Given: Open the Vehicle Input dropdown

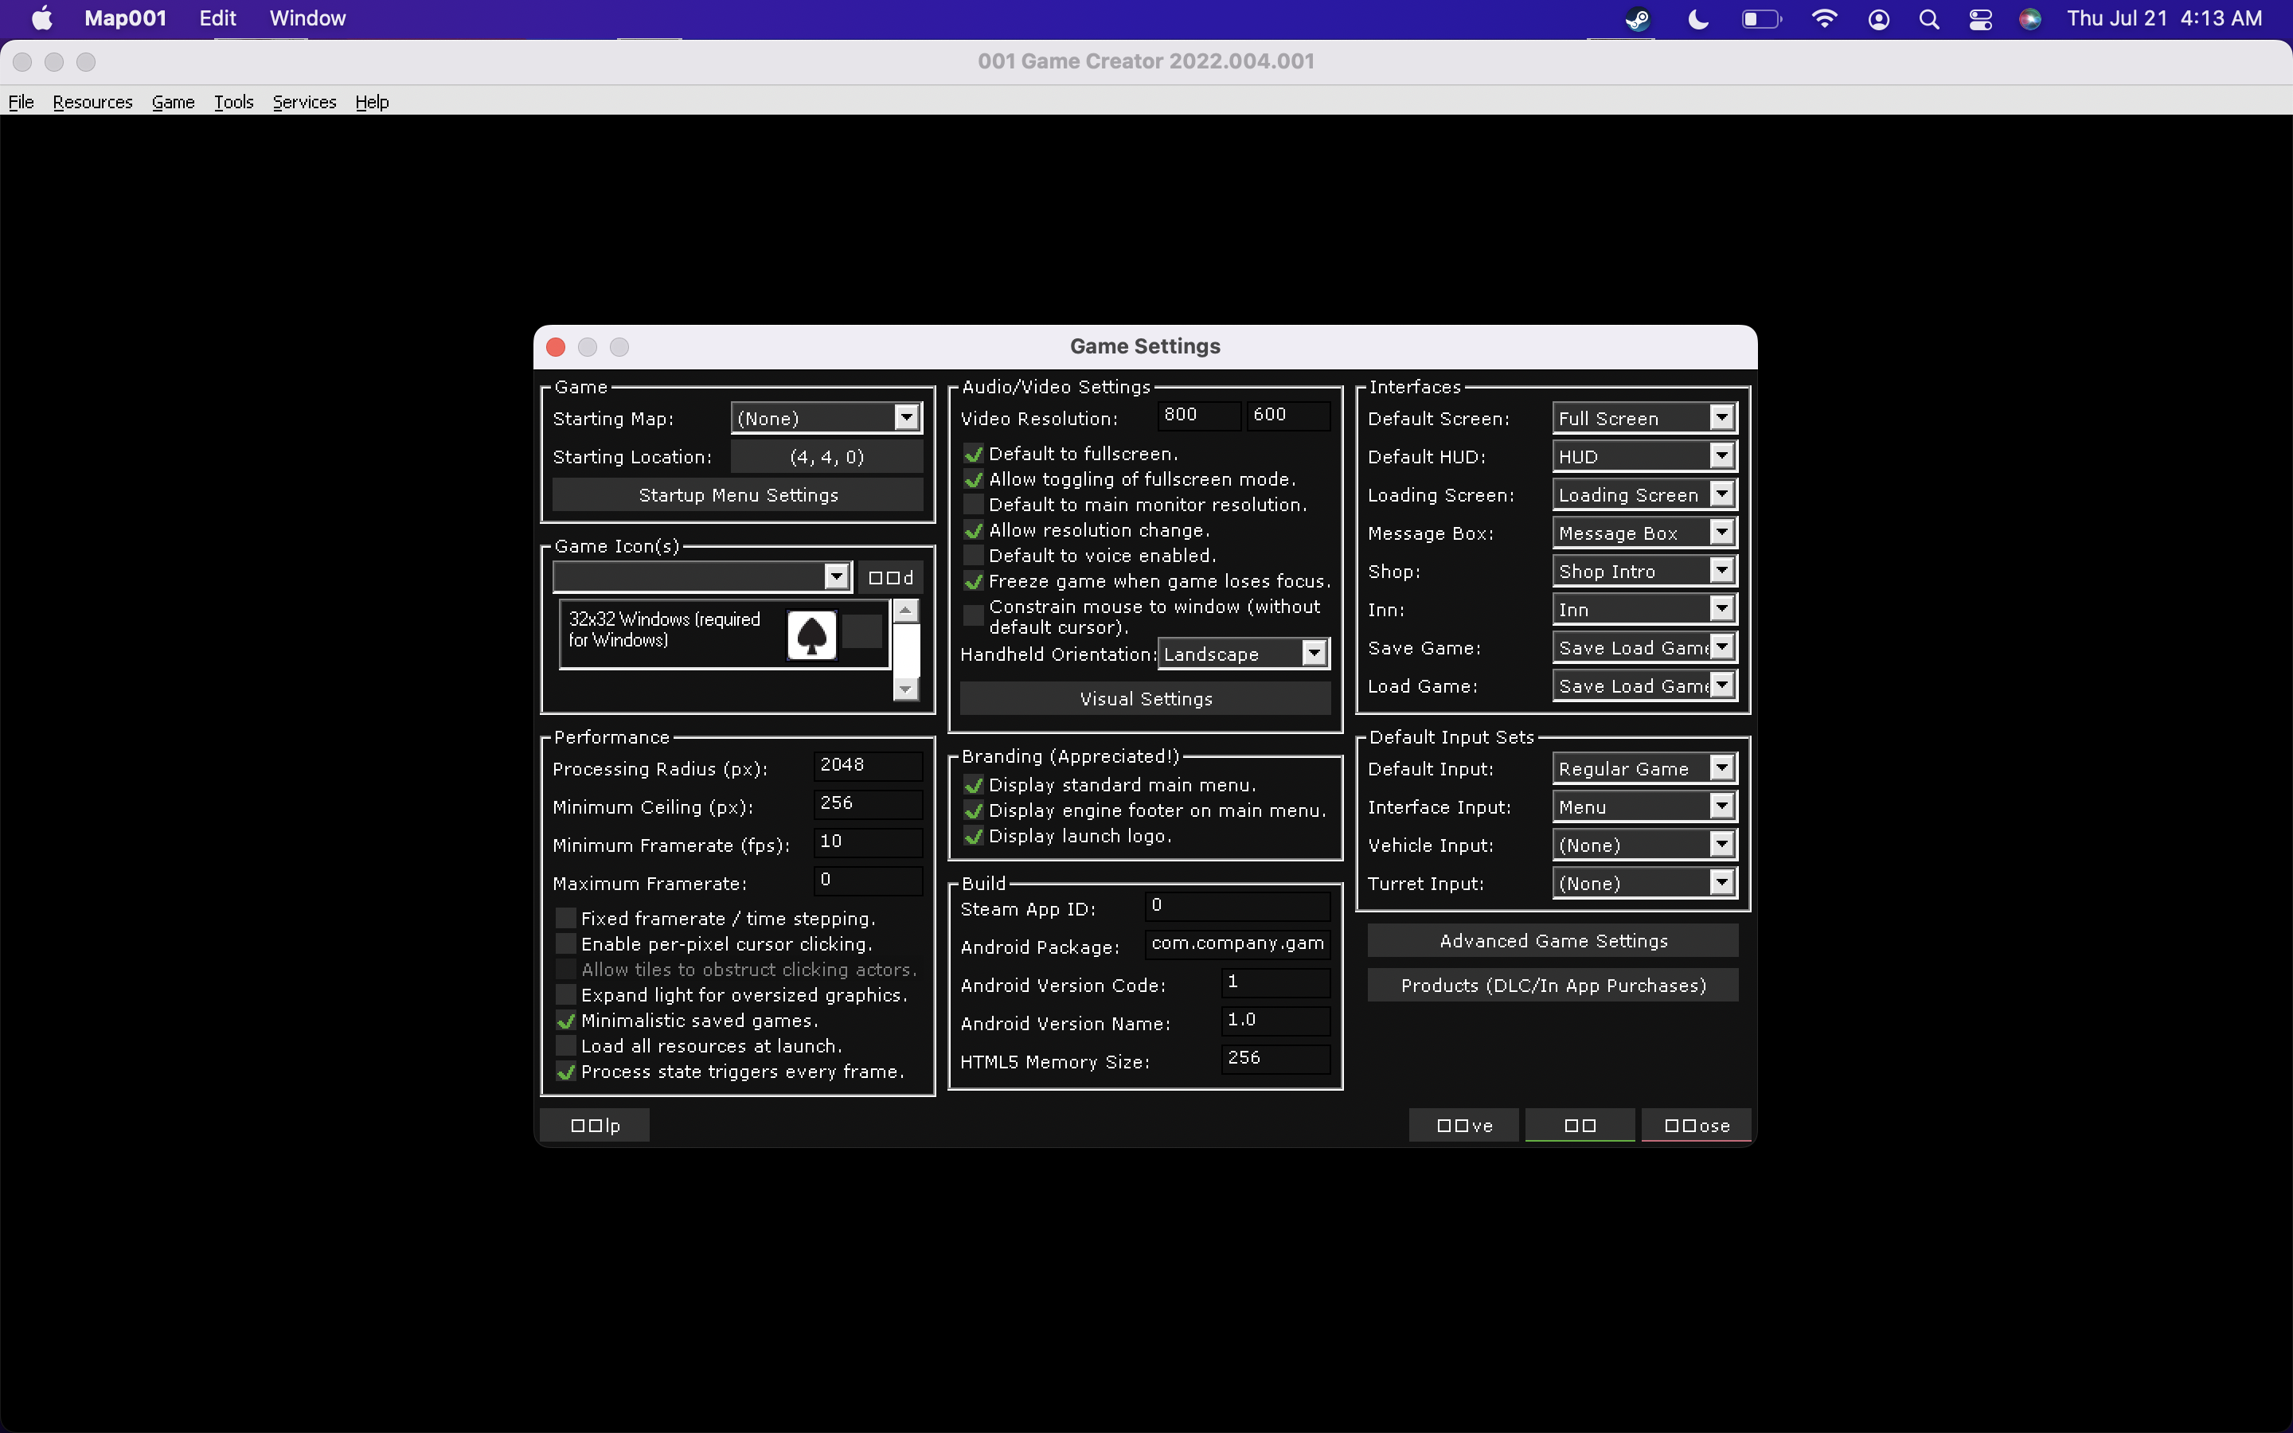Looking at the screenshot, I should pyautogui.click(x=1644, y=845).
